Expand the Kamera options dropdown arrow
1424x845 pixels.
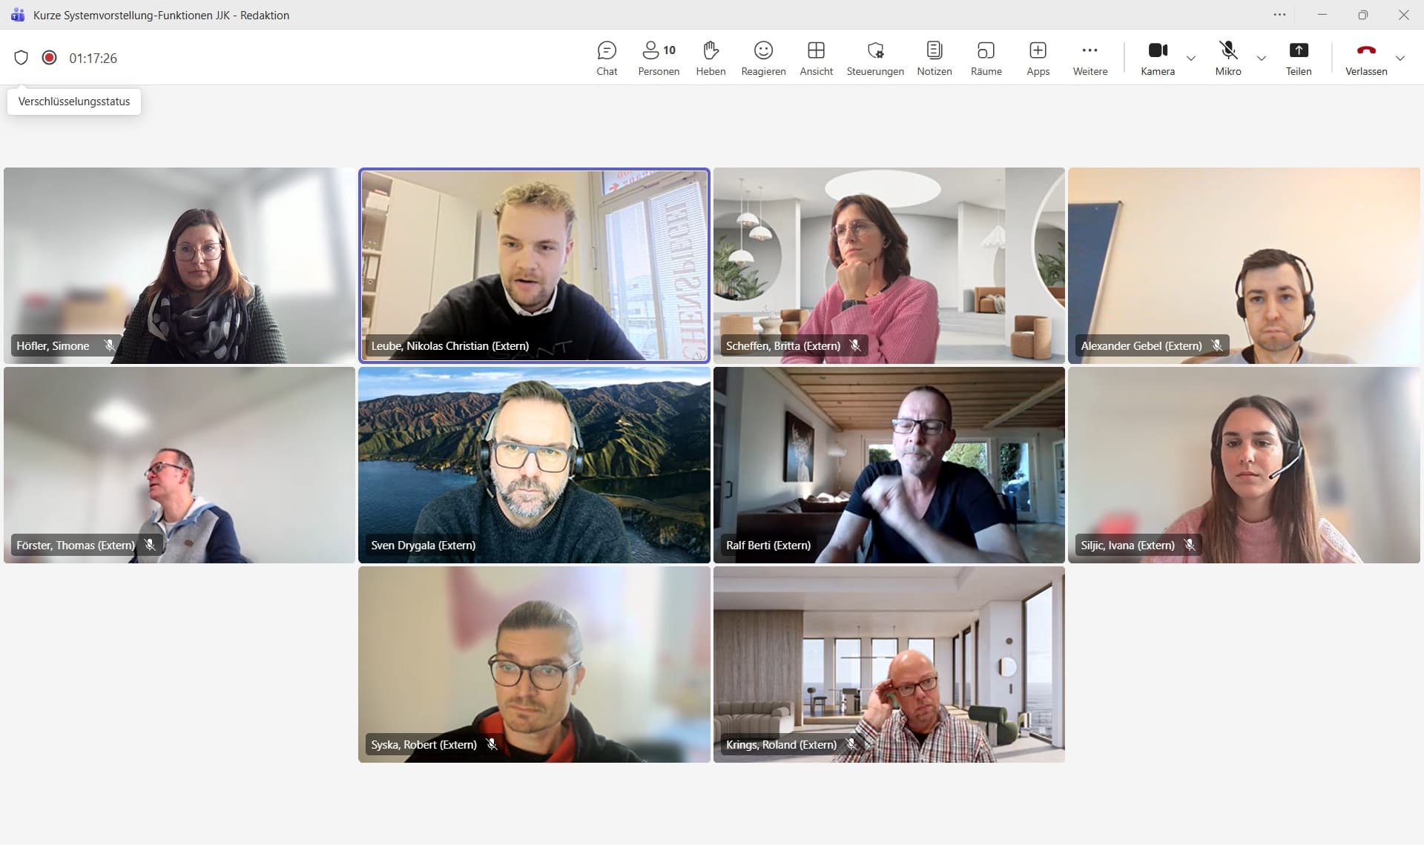coord(1191,59)
